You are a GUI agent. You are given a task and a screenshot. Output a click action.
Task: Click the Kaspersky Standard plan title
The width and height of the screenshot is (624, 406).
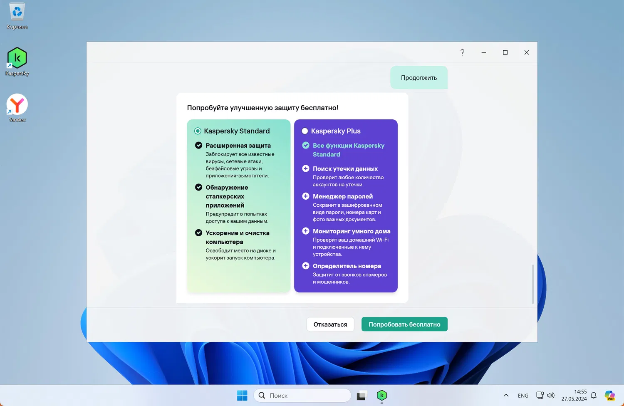237,131
